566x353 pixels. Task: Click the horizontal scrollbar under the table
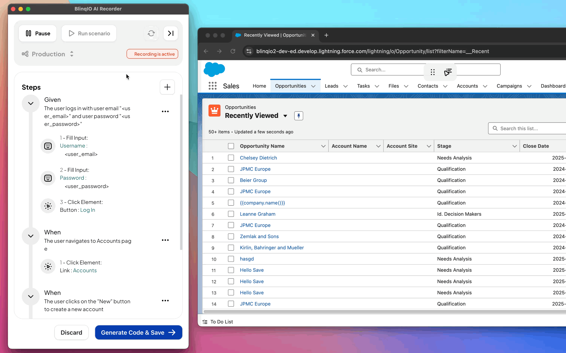click(384, 311)
